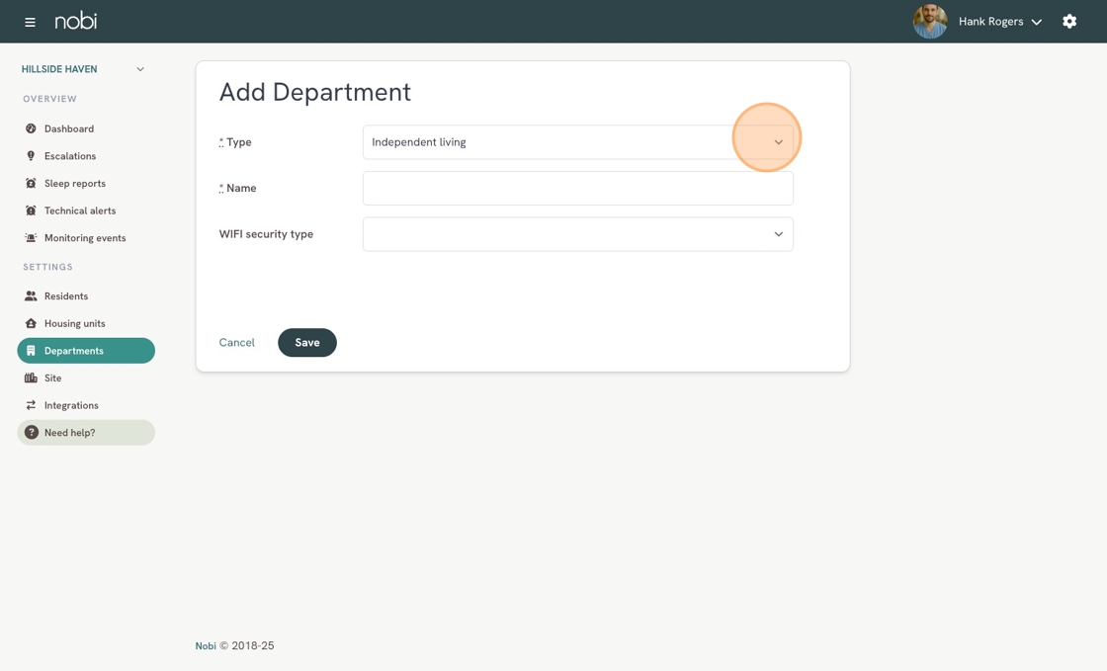Open the settings gear icon
Image resolution: width=1107 pixels, height=671 pixels.
1069,21
